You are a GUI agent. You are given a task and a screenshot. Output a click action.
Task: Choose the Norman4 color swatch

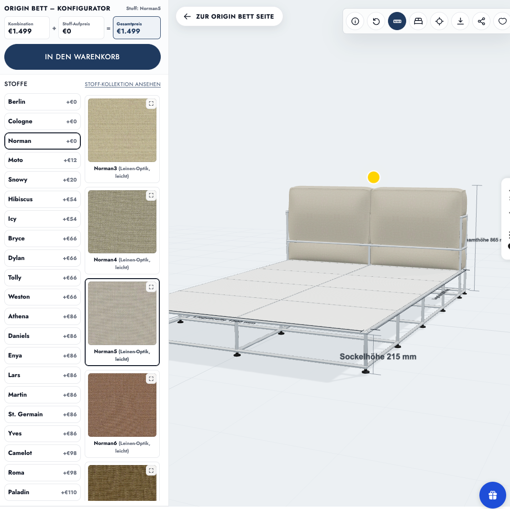click(122, 231)
